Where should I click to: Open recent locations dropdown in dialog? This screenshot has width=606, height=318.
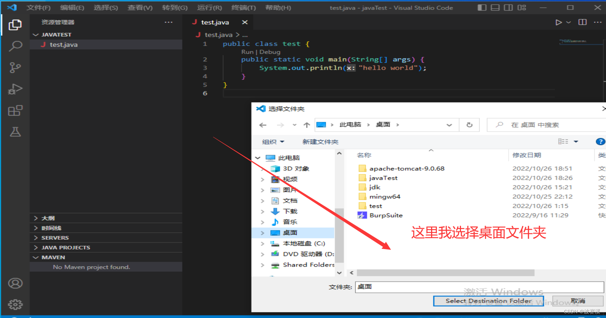pyautogui.click(x=294, y=125)
